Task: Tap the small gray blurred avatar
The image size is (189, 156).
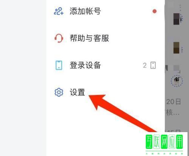Action: pyautogui.click(x=176, y=68)
